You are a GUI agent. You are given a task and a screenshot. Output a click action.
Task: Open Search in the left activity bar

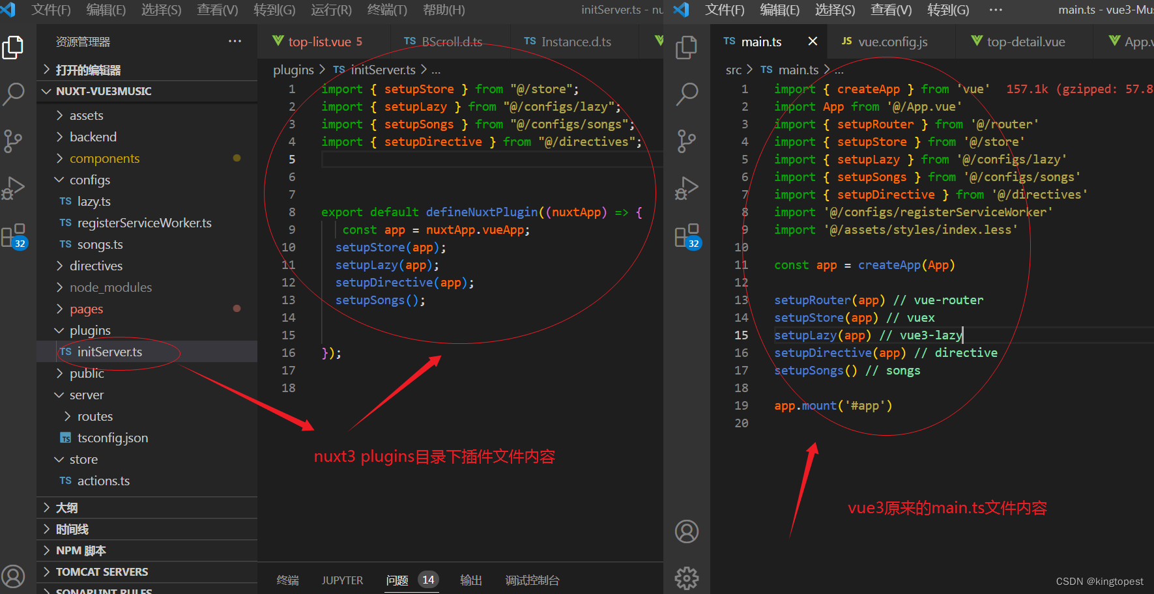[13, 94]
